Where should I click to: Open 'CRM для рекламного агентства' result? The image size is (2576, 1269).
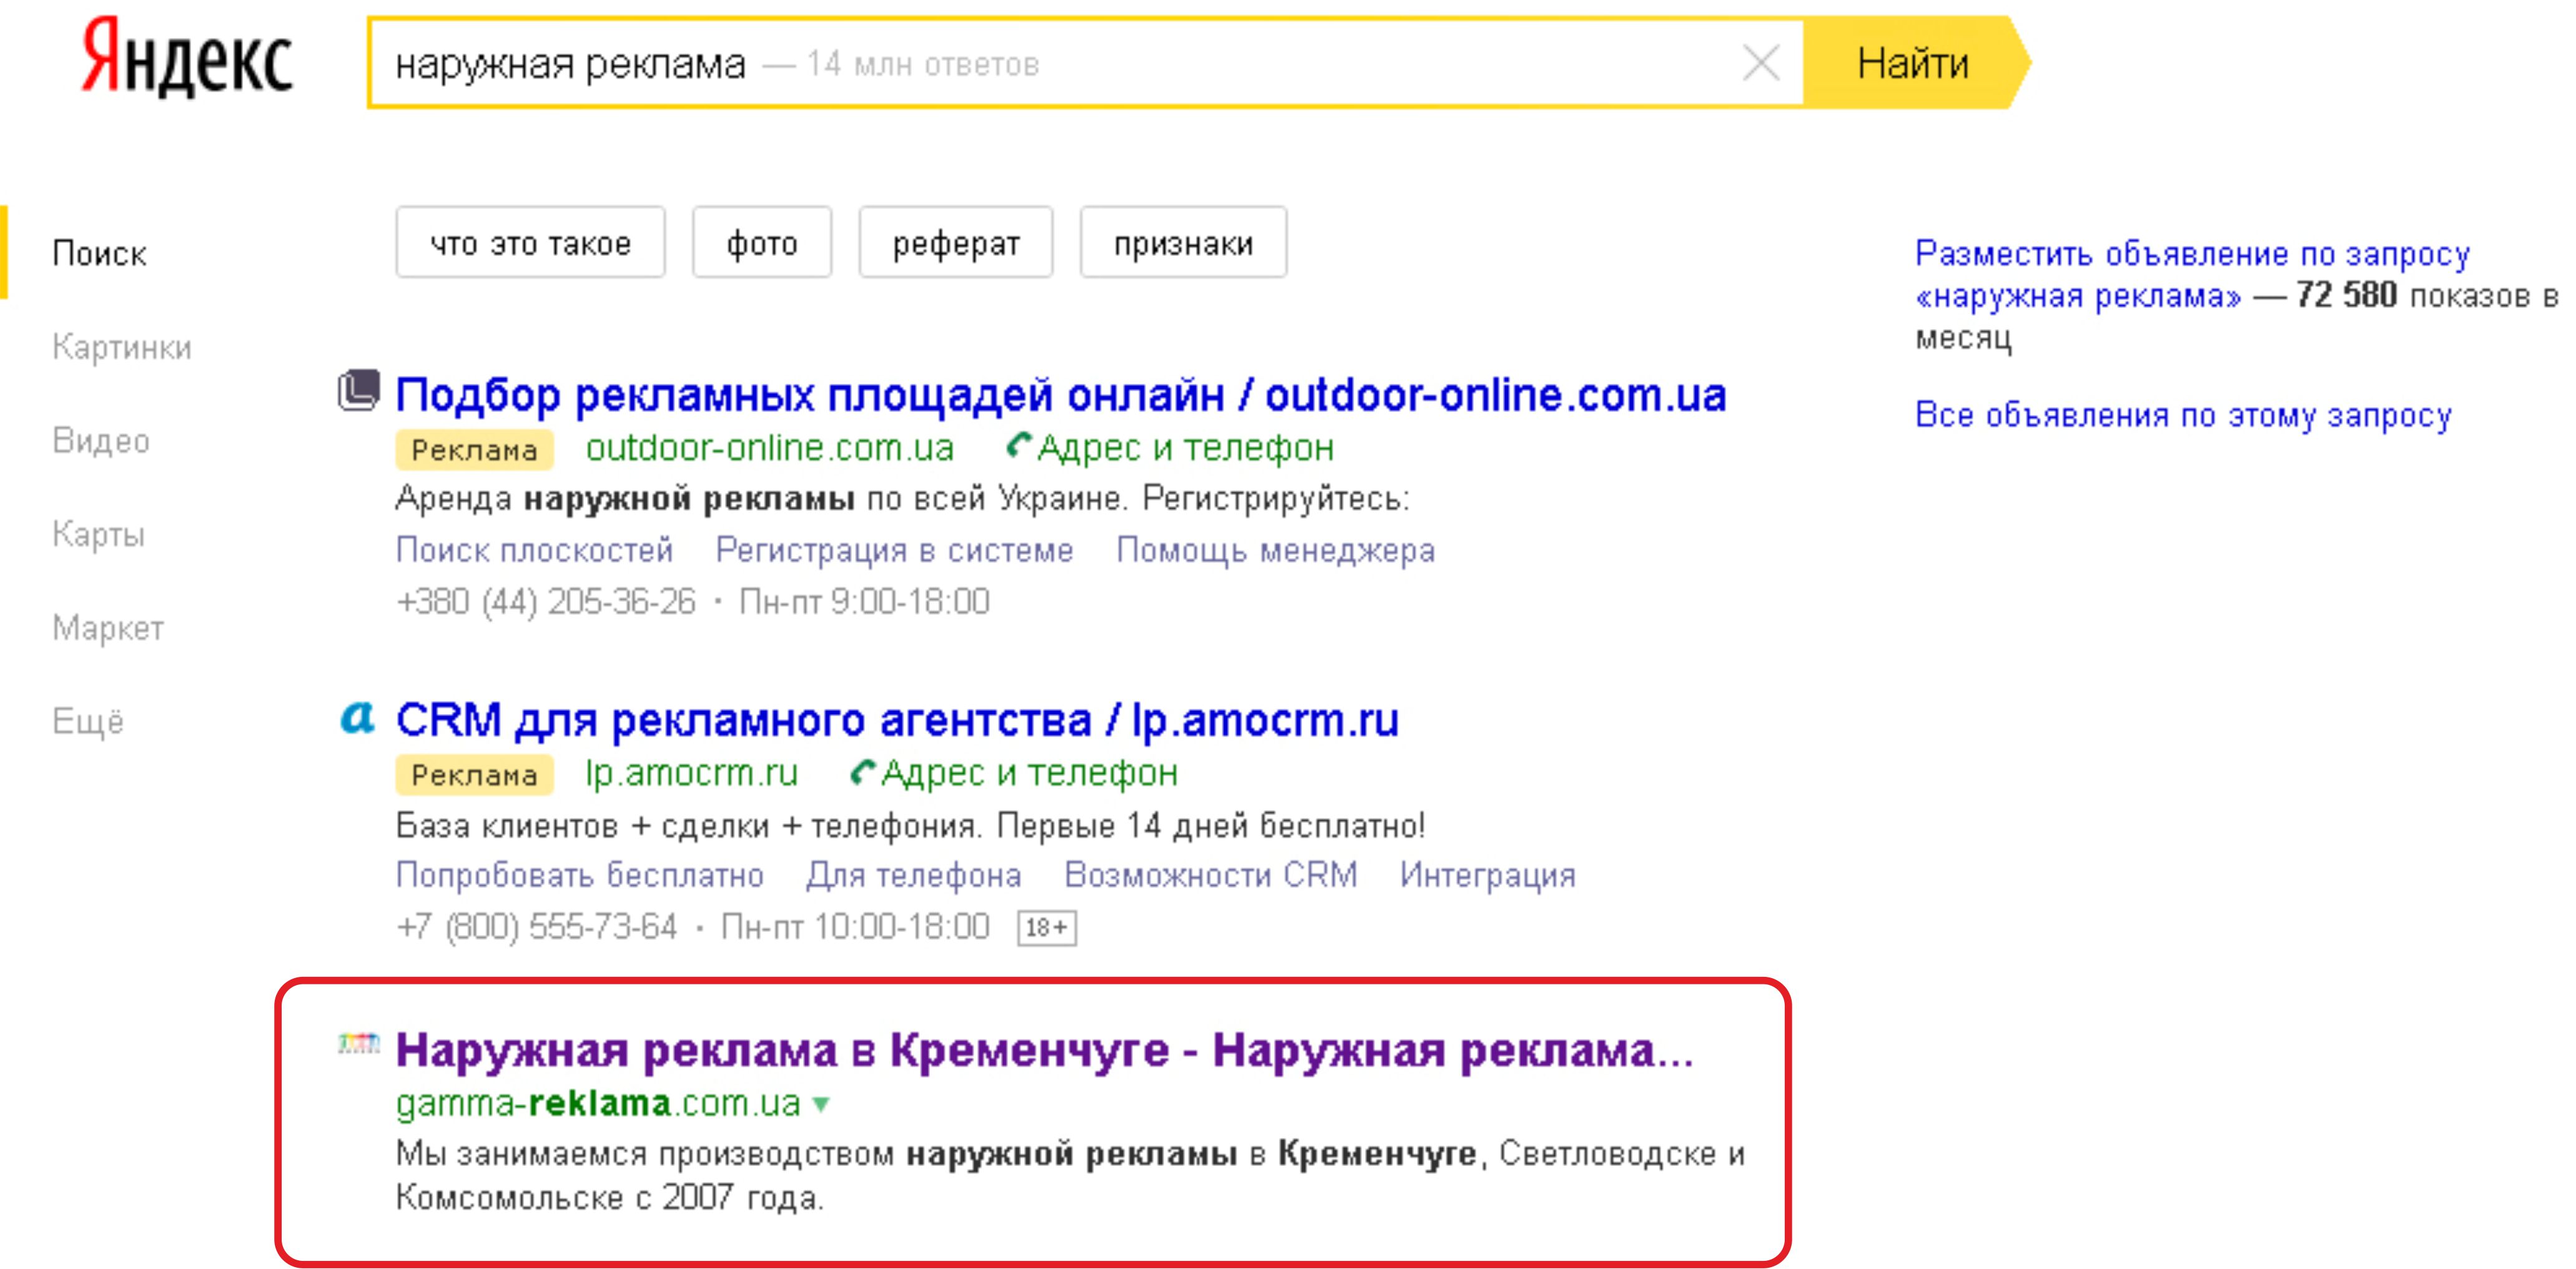point(897,720)
